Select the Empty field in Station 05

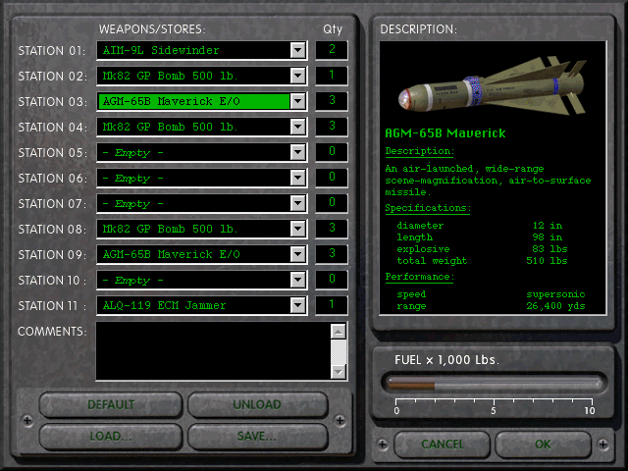194,153
